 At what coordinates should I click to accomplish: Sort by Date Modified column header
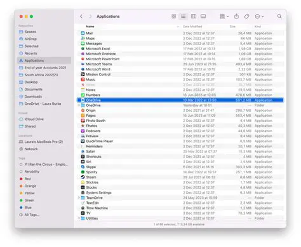192,27
